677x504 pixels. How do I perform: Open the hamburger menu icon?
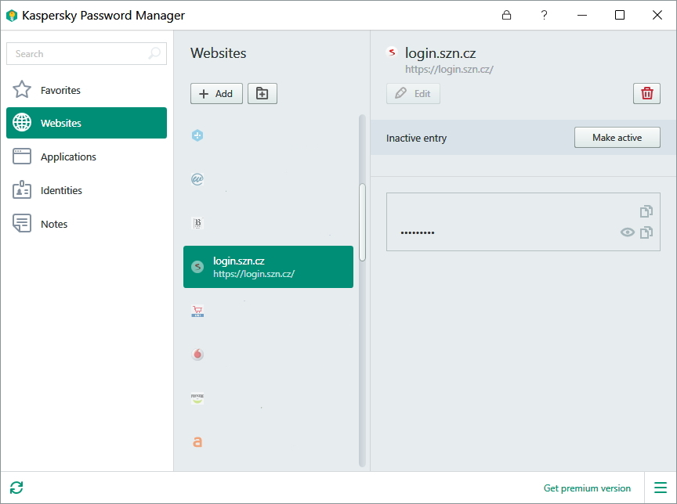[661, 488]
